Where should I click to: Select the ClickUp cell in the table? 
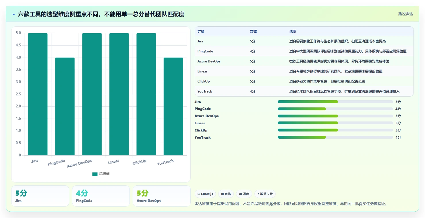(204, 81)
